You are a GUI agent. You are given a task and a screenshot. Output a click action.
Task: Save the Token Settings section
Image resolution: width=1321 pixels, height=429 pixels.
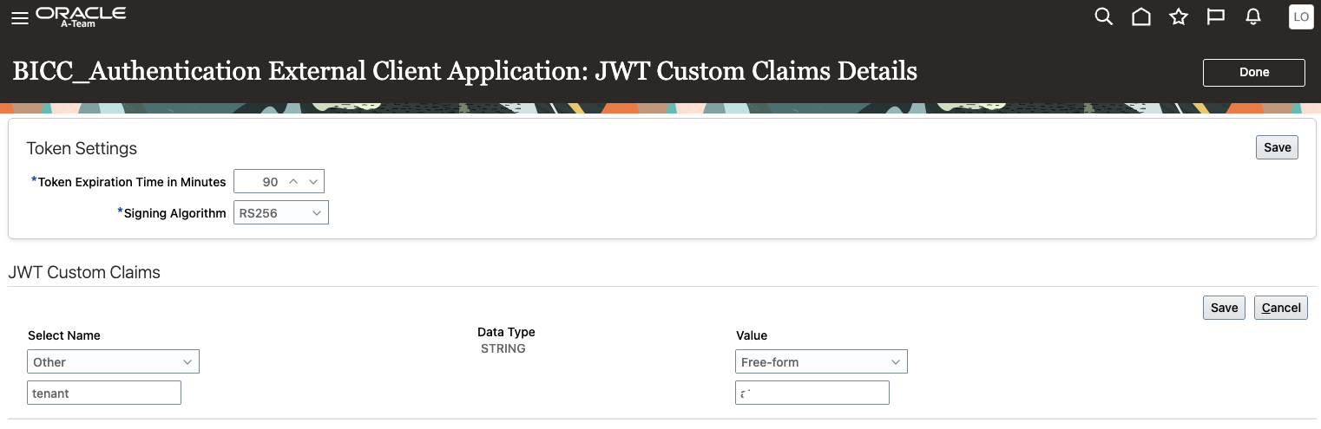tap(1277, 147)
